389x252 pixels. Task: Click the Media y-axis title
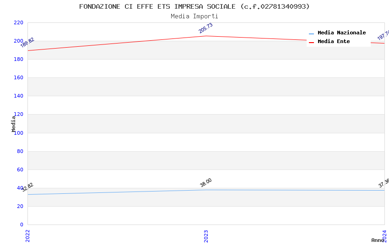pyautogui.click(x=13, y=124)
